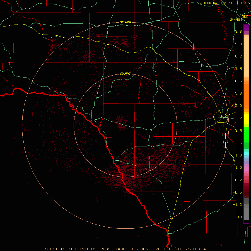Pick the cyan band on the color bar
251x251 pixels.
tap(246, 153)
